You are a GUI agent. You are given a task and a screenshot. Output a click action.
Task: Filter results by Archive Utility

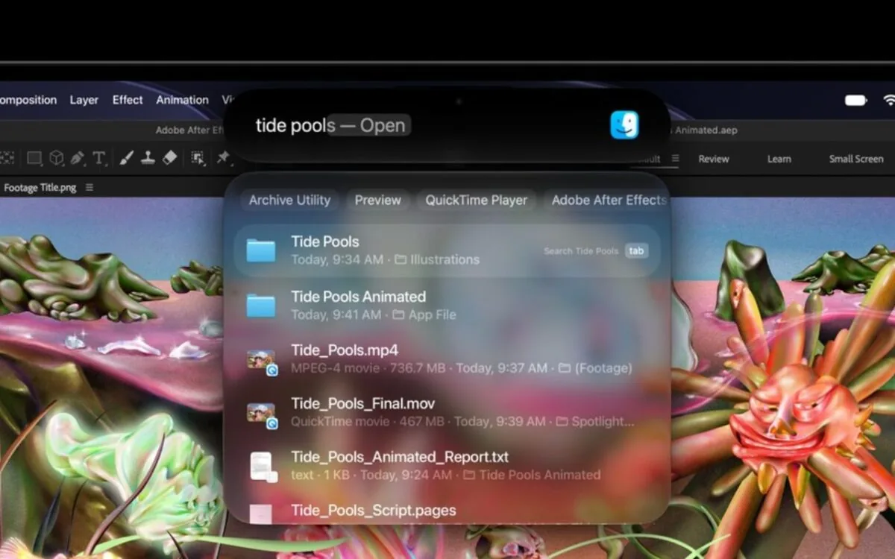pyautogui.click(x=289, y=200)
